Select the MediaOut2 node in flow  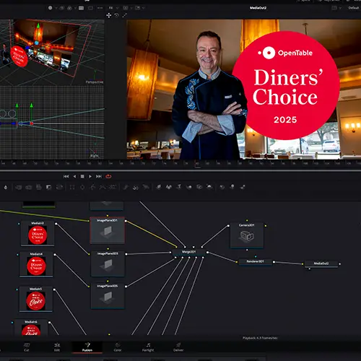coord(321,264)
